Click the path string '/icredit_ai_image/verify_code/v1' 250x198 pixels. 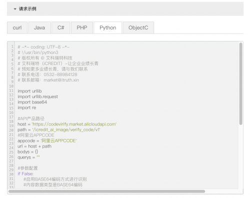66,129
